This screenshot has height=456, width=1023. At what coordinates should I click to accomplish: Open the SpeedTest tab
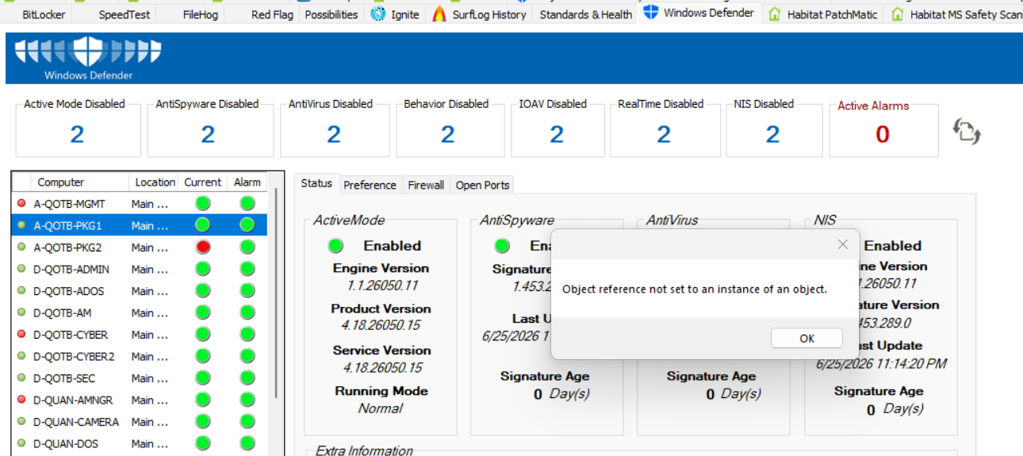click(125, 14)
